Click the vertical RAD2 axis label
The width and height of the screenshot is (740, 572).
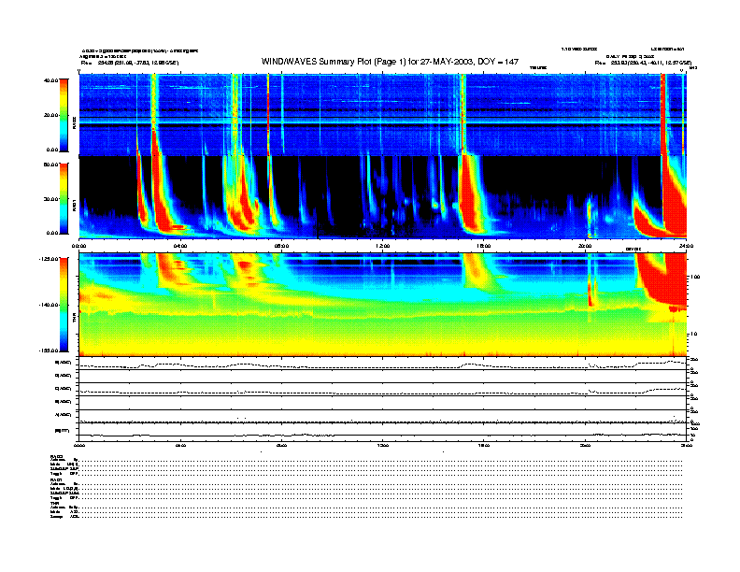(x=75, y=122)
